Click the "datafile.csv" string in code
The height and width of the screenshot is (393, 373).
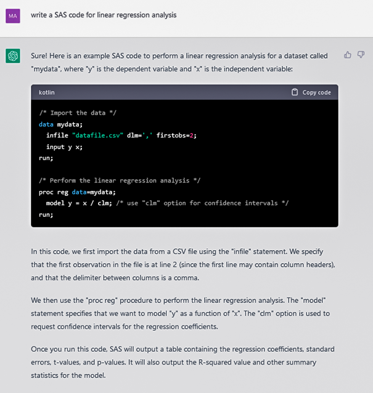pyautogui.click(x=97, y=136)
